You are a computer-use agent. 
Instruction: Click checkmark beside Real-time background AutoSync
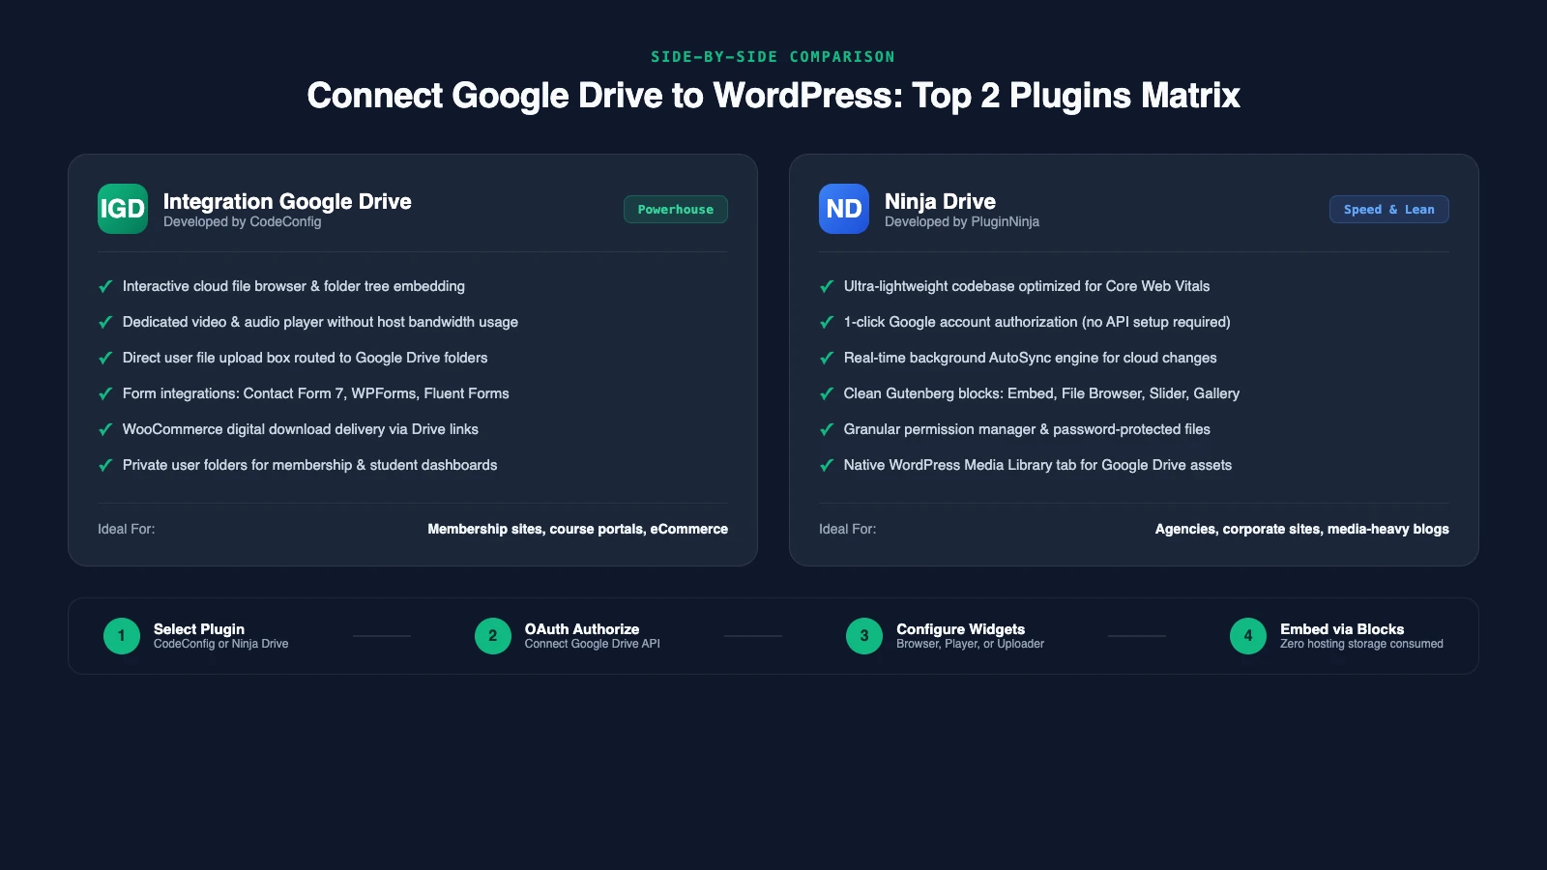coord(827,358)
